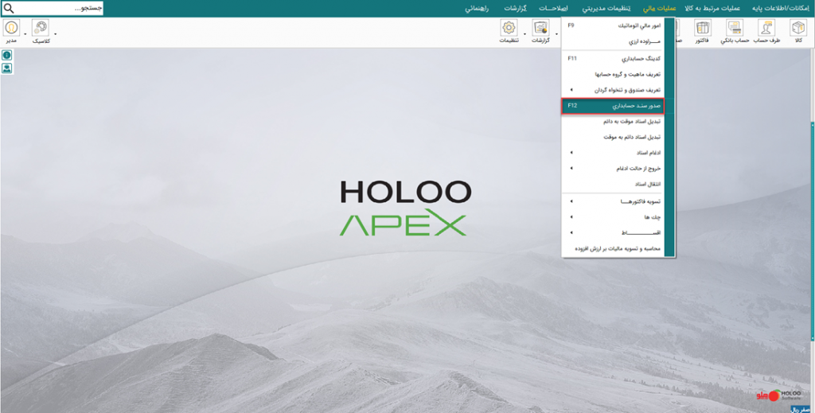The height and width of the screenshot is (413, 815).
Task: Click the magnifier search icon
Action: [9, 8]
